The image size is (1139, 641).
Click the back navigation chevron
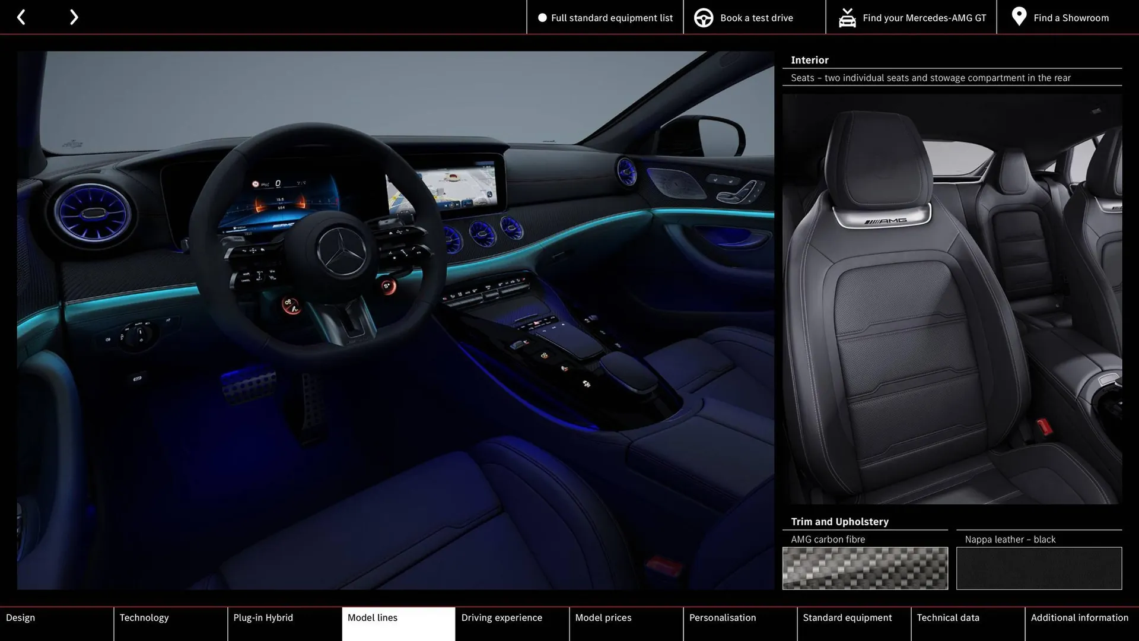click(21, 17)
